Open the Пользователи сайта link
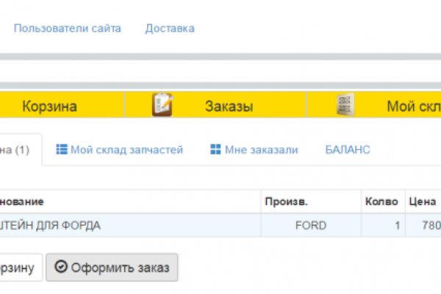Viewport: 441px width, 294px height. (x=67, y=28)
